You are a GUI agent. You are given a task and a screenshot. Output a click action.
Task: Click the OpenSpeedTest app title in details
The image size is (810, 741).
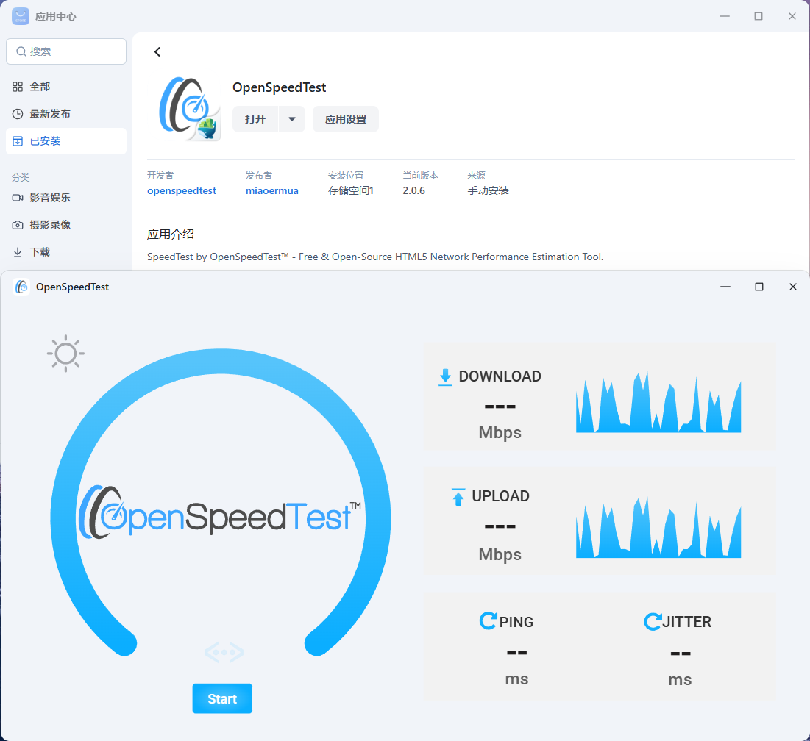coord(279,87)
